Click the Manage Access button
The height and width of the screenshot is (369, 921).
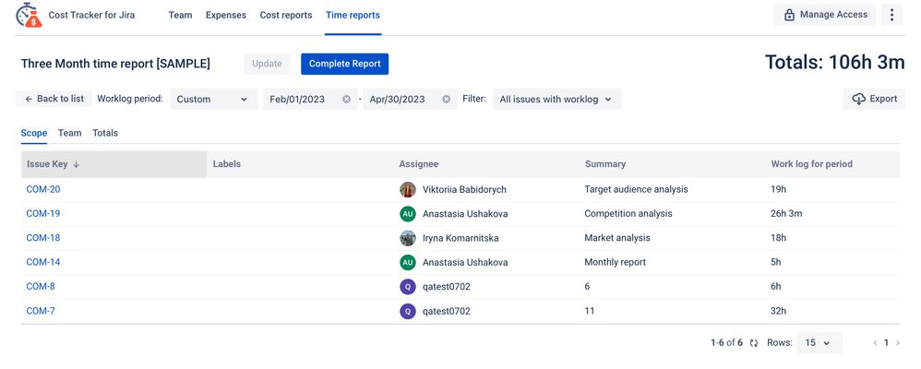tap(824, 15)
